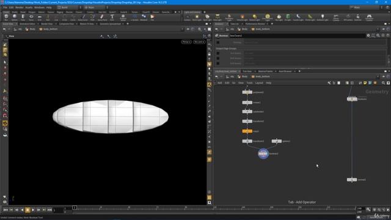Screen dimensions: 391x220
Task: Select the Spray Paint shelf tool
Action: (x=102, y=18)
